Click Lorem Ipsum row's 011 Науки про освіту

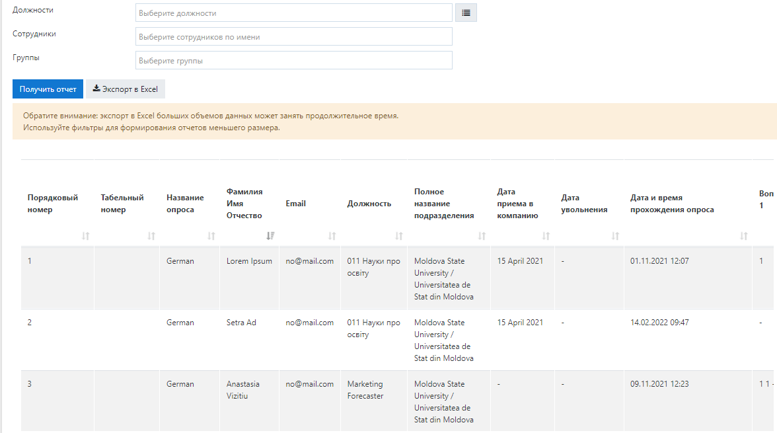click(x=374, y=267)
